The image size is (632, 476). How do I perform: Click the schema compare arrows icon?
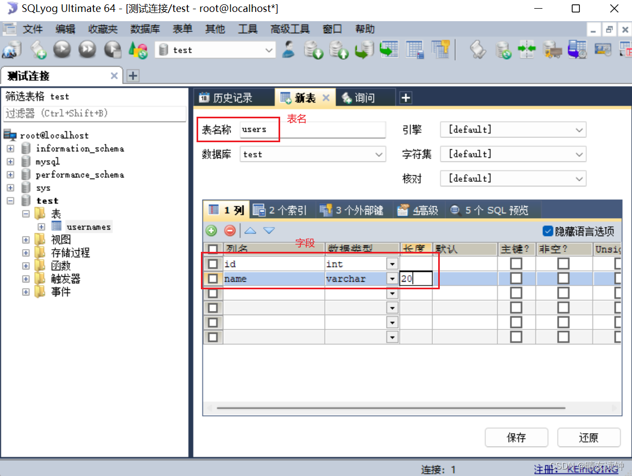pyautogui.click(x=527, y=49)
